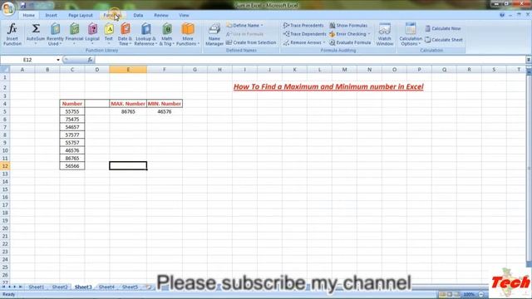Click the Normal view icon in status bar
The image size is (532, 299).
pos(442,294)
